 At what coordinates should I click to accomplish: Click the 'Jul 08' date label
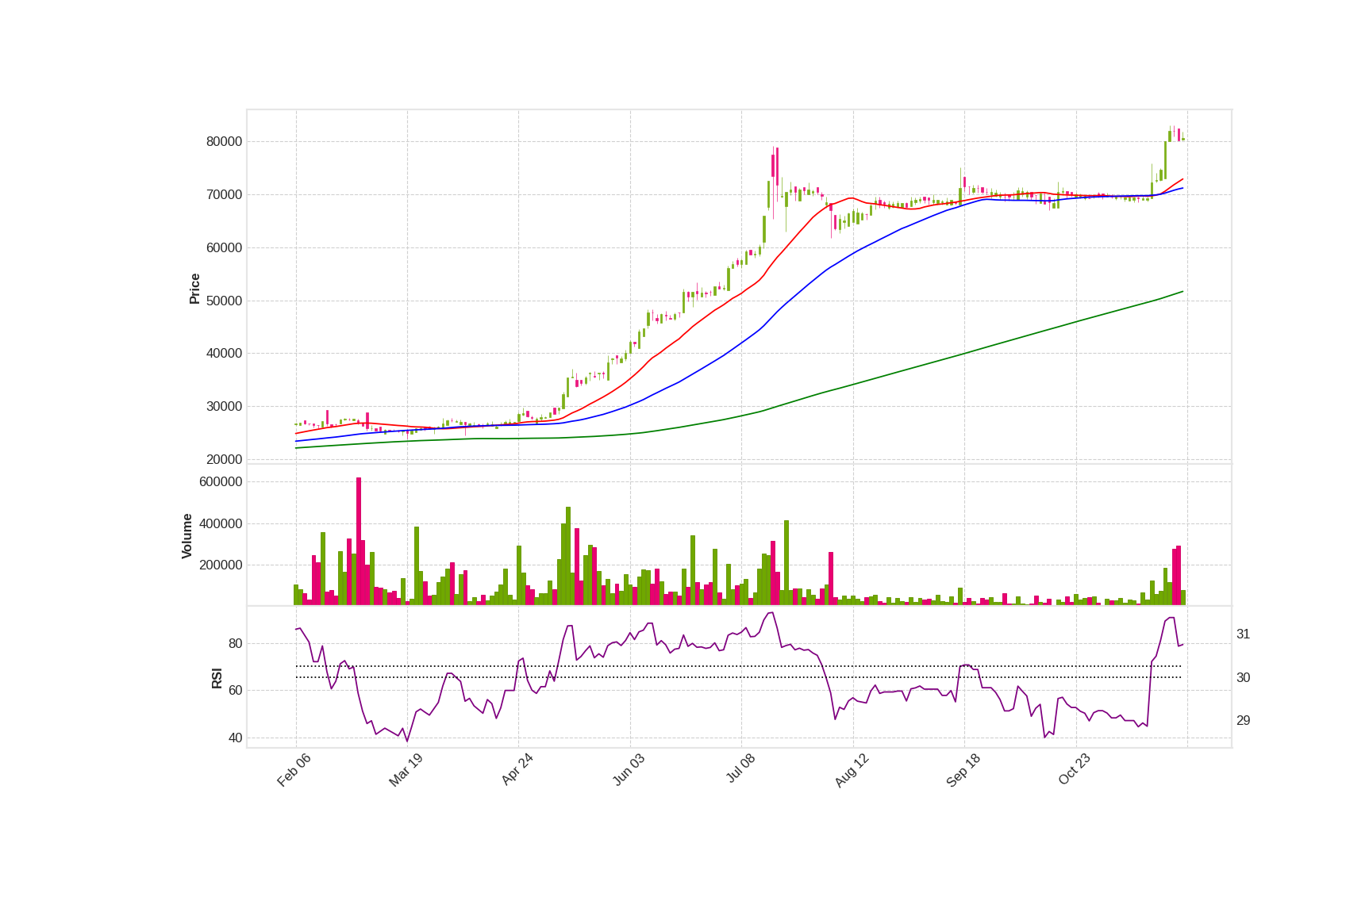click(x=740, y=769)
